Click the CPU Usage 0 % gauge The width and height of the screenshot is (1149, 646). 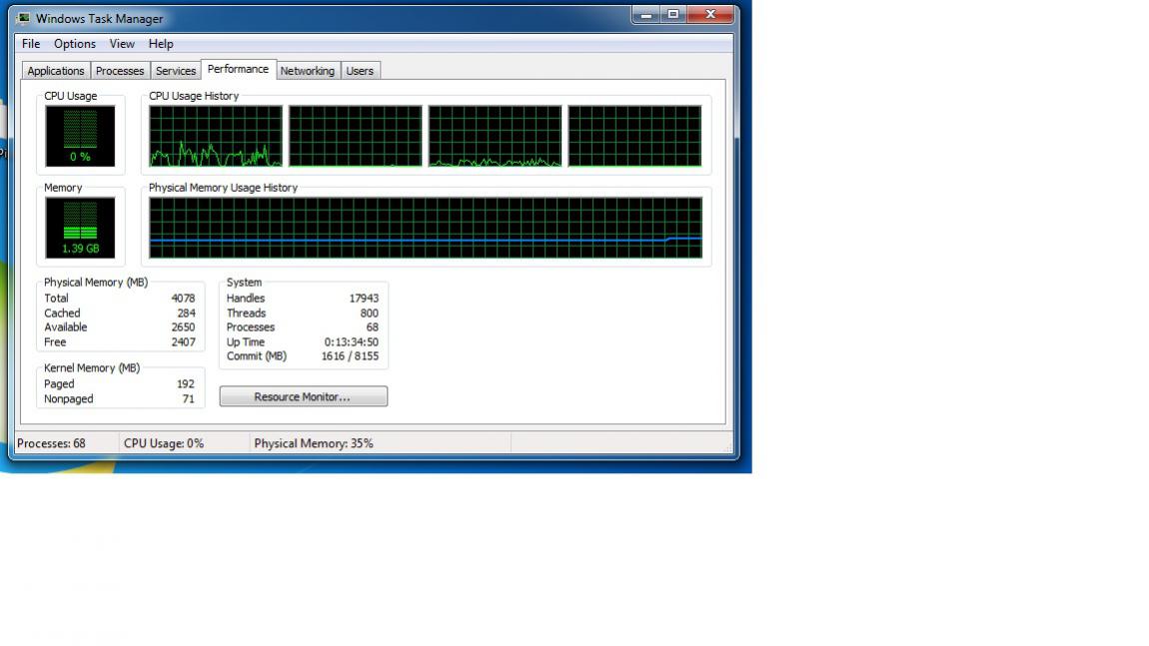pos(80,136)
